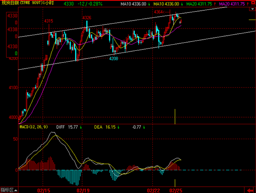The height and width of the screenshot is (193, 256).
Task: Click the 02/15 date label
Action: [44, 190]
